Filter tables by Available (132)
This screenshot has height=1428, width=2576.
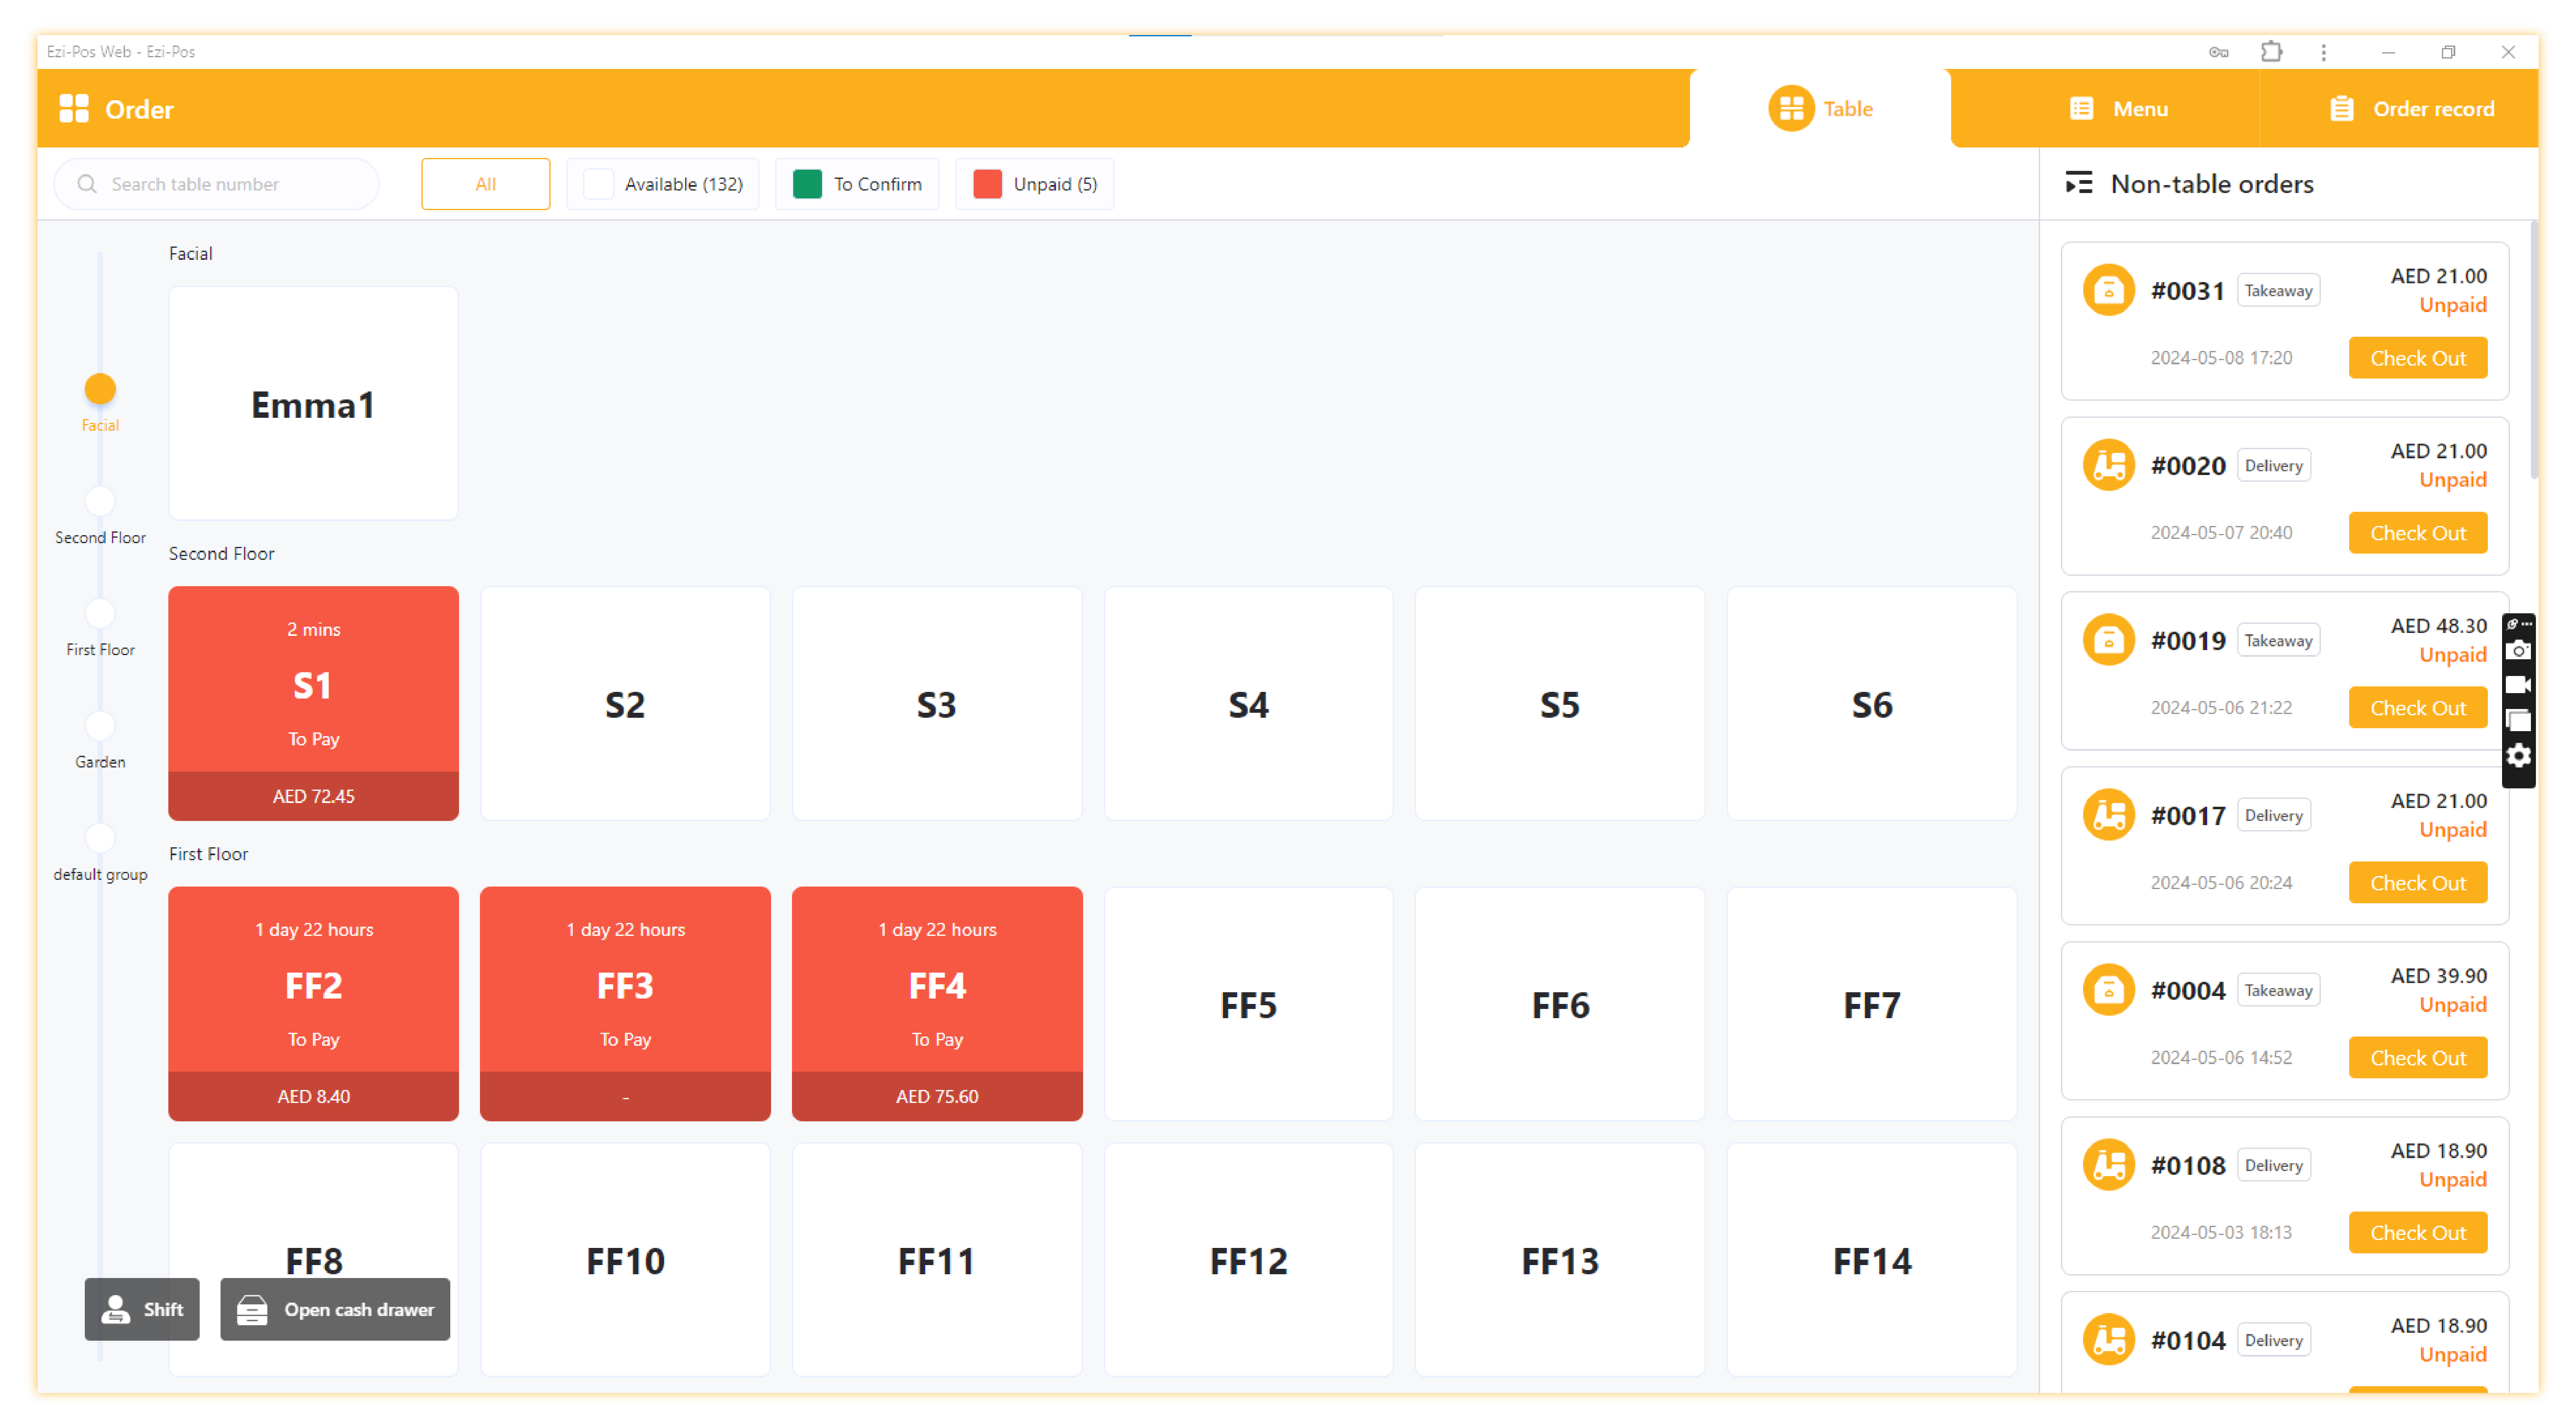(663, 184)
